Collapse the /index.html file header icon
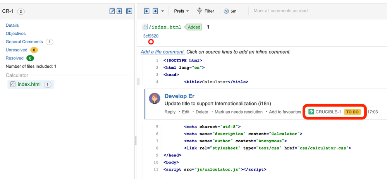 tap(145, 27)
